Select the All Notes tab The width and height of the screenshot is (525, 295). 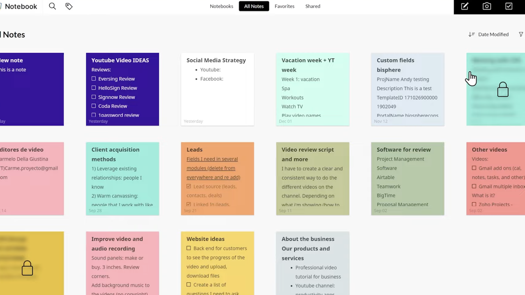click(254, 6)
